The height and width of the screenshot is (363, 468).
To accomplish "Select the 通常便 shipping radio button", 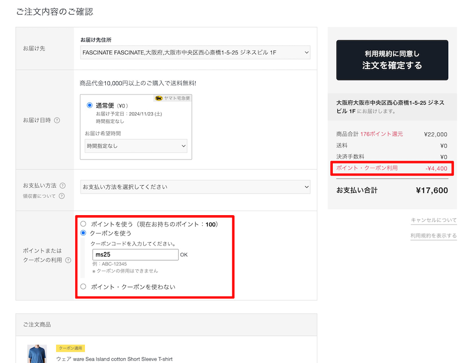I will coord(90,106).
